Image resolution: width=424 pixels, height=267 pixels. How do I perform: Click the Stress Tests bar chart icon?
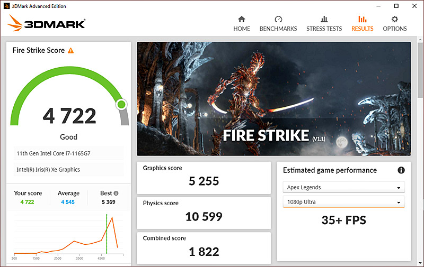(x=324, y=19)
